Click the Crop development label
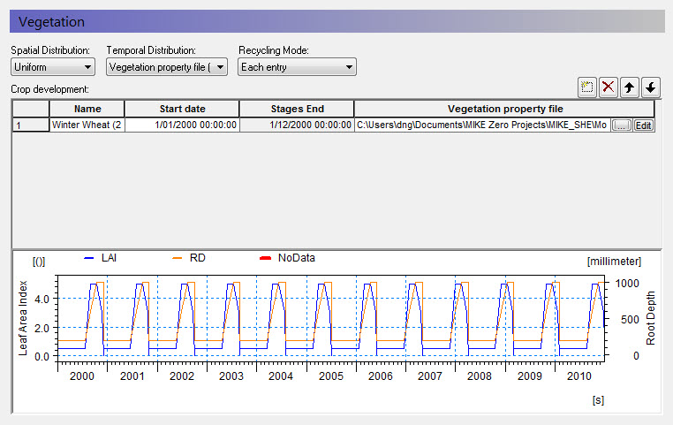Image resolution: width=673 pixels, height=425 pixels. coord(49,89)
